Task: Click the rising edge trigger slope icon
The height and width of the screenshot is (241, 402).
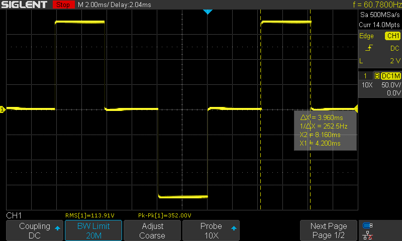Action: 369,48
